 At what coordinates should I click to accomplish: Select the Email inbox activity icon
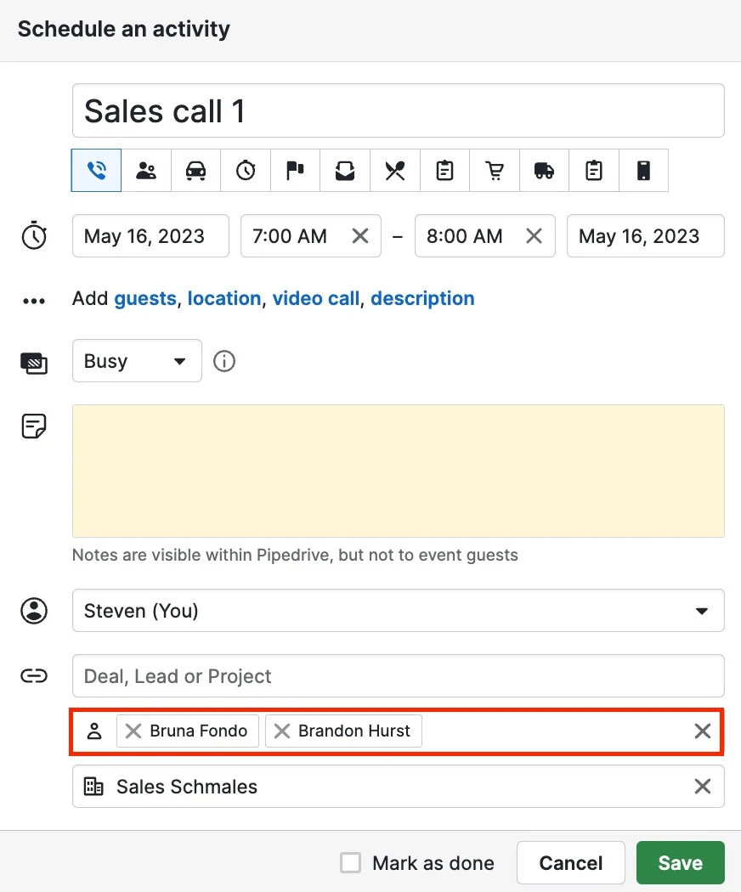(345, 170)
